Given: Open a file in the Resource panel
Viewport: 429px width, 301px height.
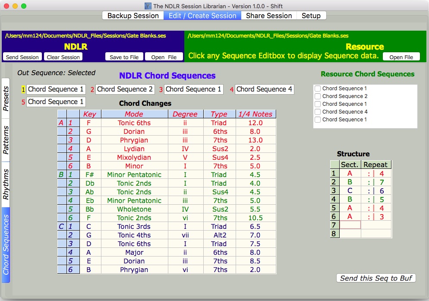Looking at the screenshot, I should [401, 56].
